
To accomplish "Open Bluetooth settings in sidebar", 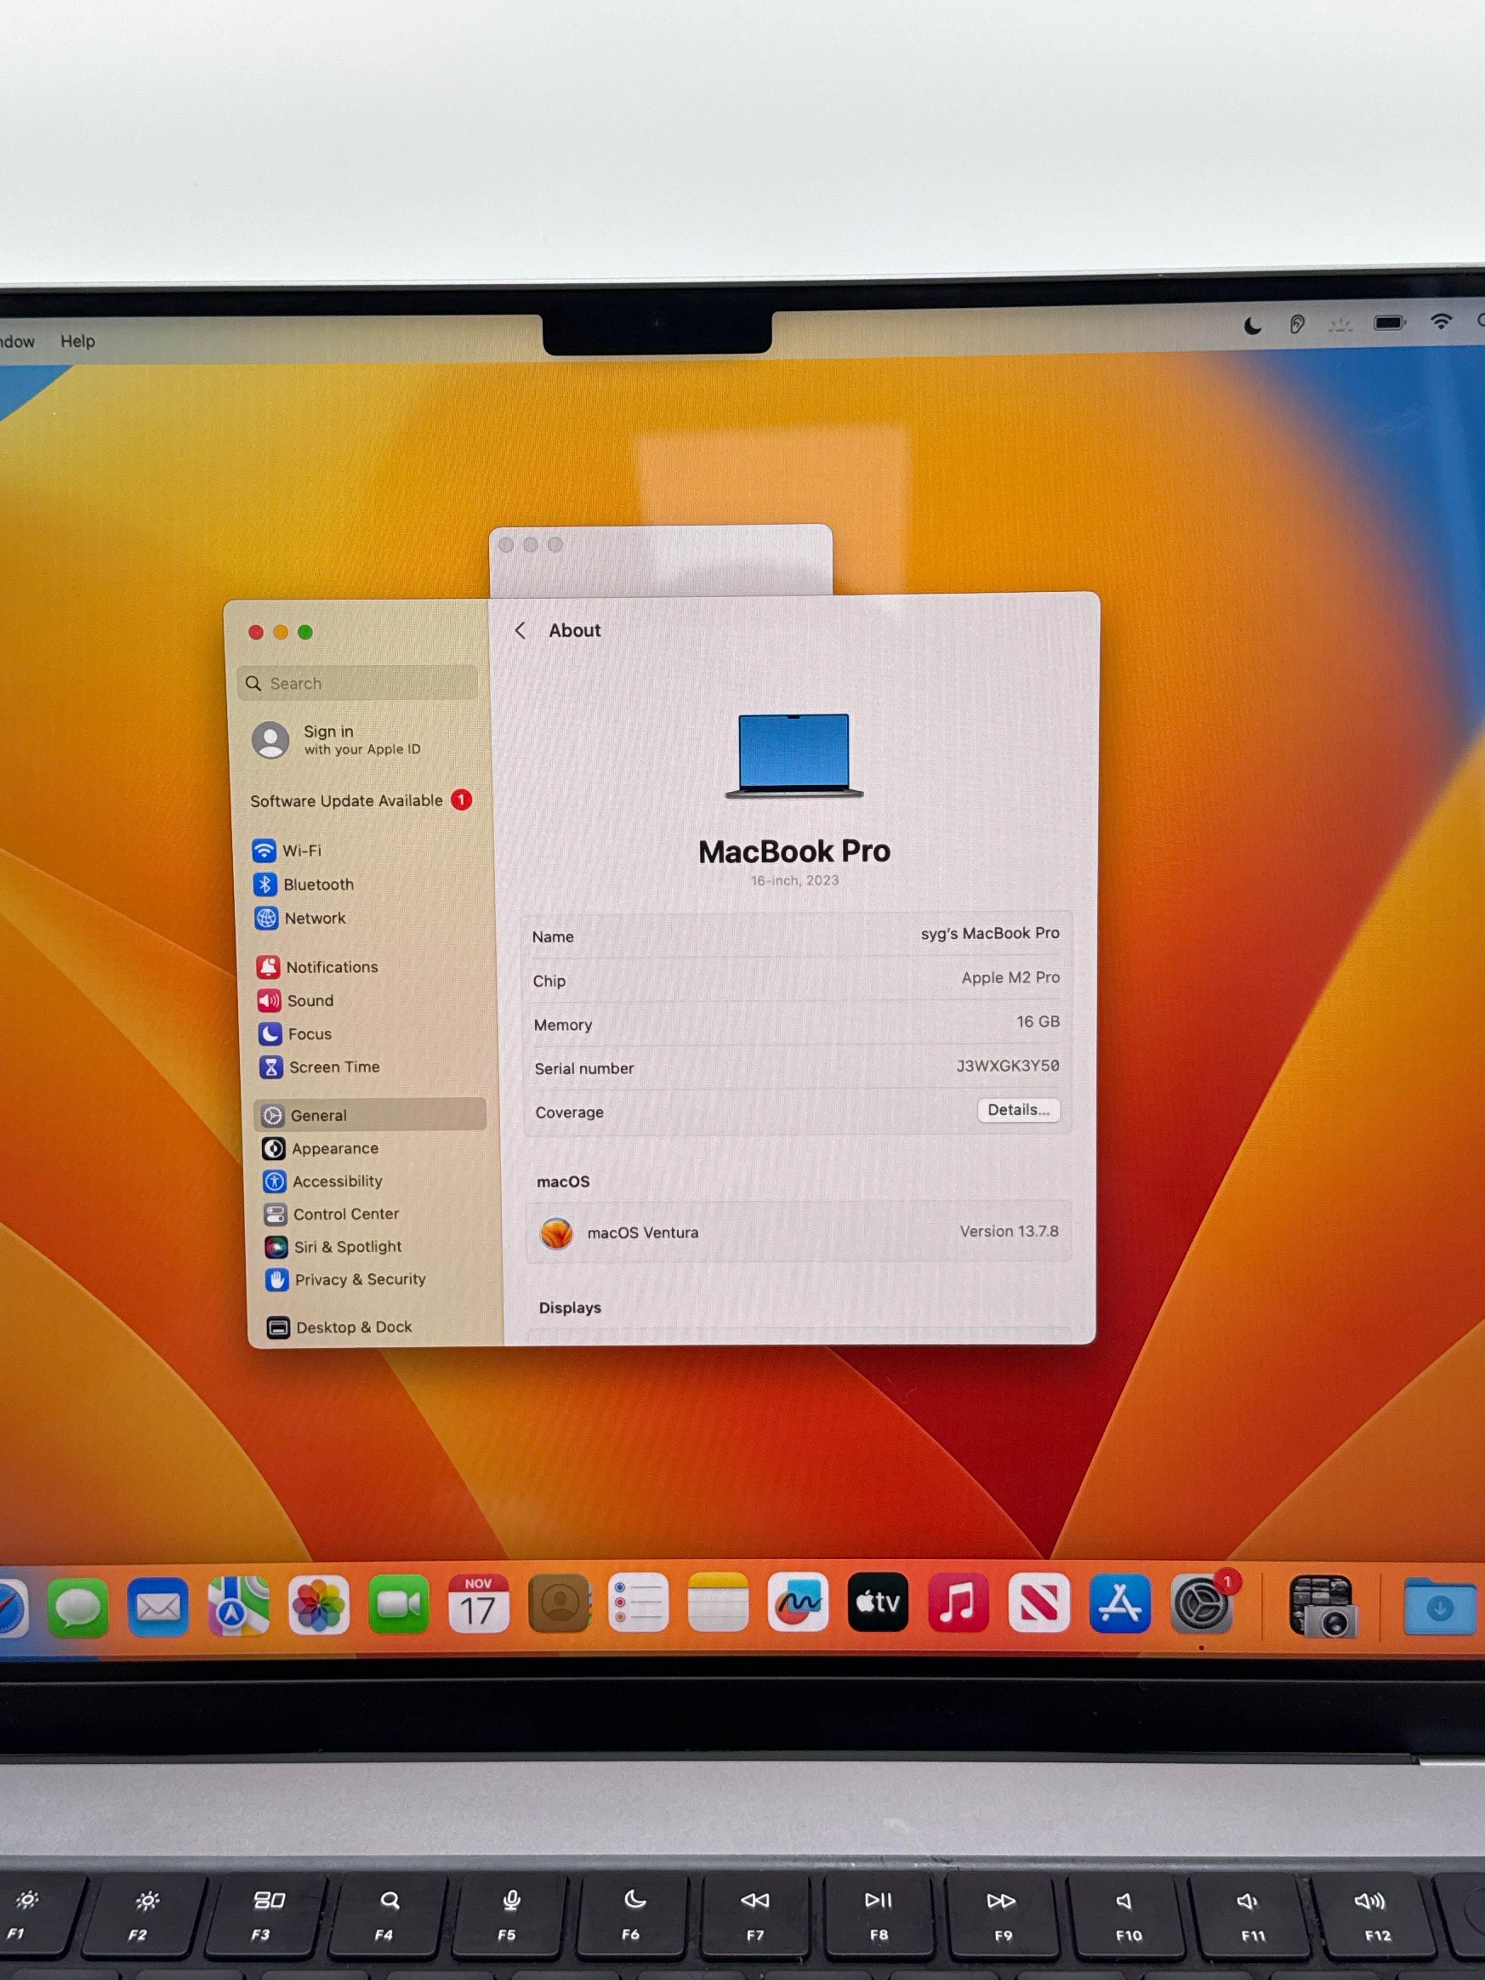I will [x=303, y=883].
